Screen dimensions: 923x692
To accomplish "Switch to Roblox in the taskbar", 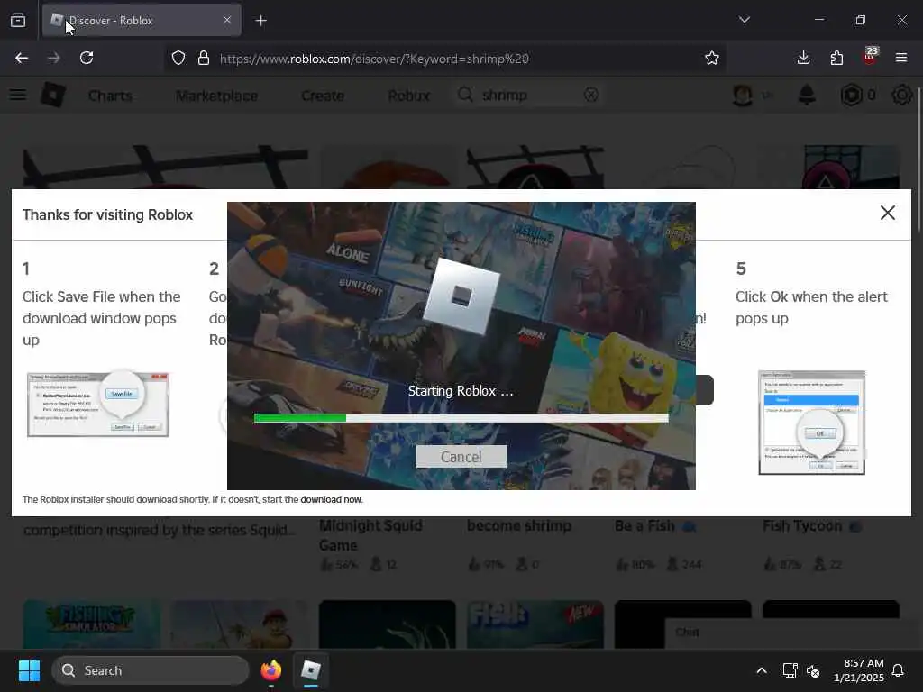I will 311,670.
